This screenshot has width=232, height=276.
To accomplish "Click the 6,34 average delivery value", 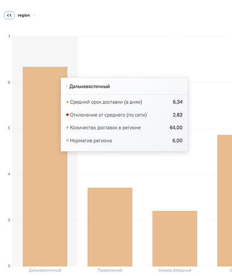I will pos(177,102).
